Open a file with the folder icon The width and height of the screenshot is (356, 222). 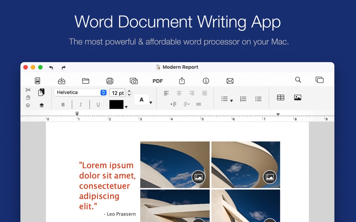pos(85,81)
